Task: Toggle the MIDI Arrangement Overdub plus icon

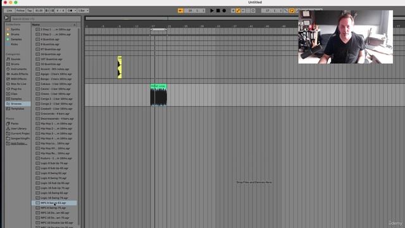Action: click(x=233, y=11)
